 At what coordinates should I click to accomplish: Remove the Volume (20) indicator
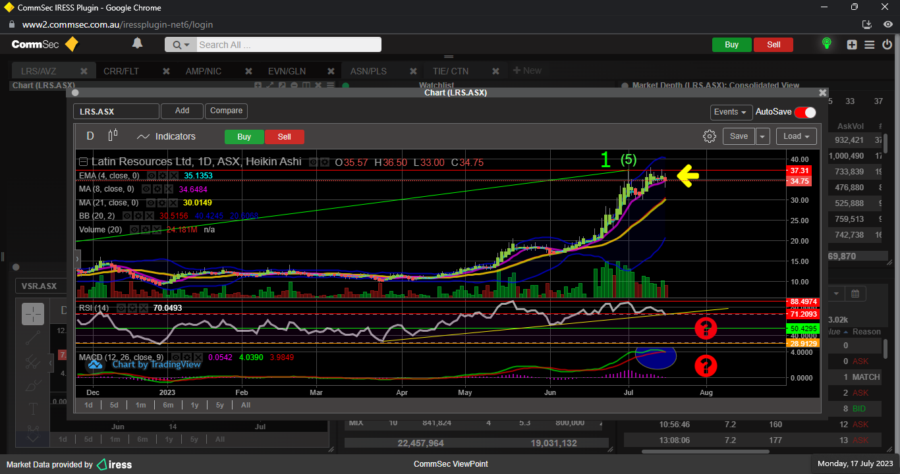pyautogui.click(x=156, y=230)
